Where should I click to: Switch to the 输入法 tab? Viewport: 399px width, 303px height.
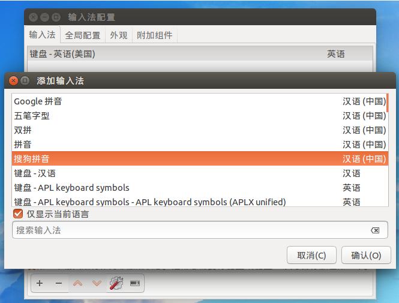click(x=42, y=35)
